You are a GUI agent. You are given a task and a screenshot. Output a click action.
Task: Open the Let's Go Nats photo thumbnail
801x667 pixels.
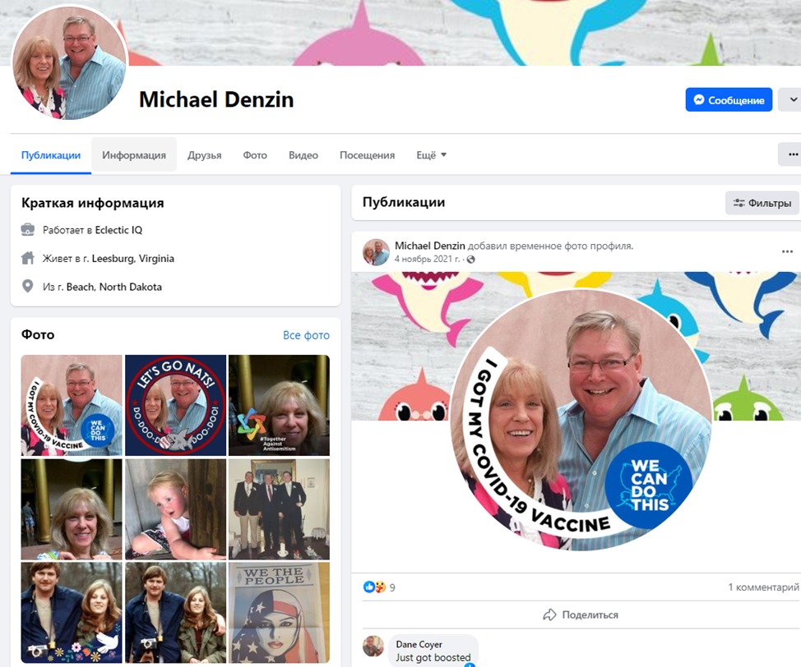click(175, 405)
